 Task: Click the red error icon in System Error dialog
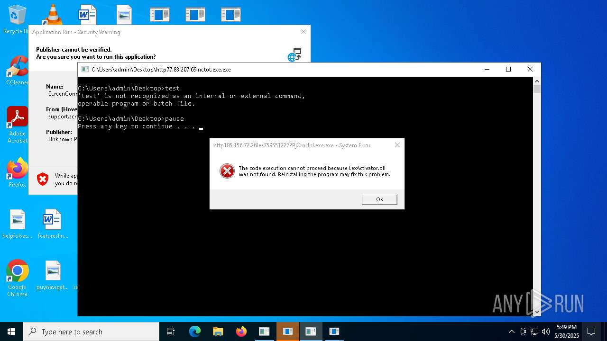coord(227,171)
